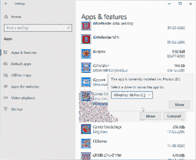Expand the Windows 10 Pro (C:) drive dropdown
This screenshot has height=160, width=196.
(x=132, y=95)
